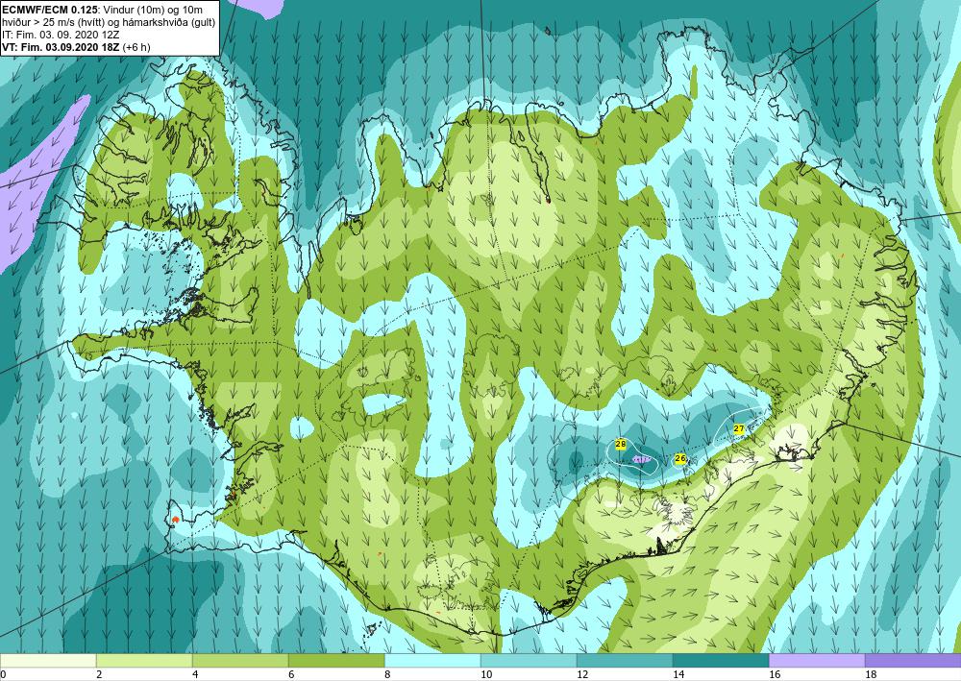The image size is (961, 681).
Task: Select the purple legend swatch above 18
Action: tap(913, 661)
